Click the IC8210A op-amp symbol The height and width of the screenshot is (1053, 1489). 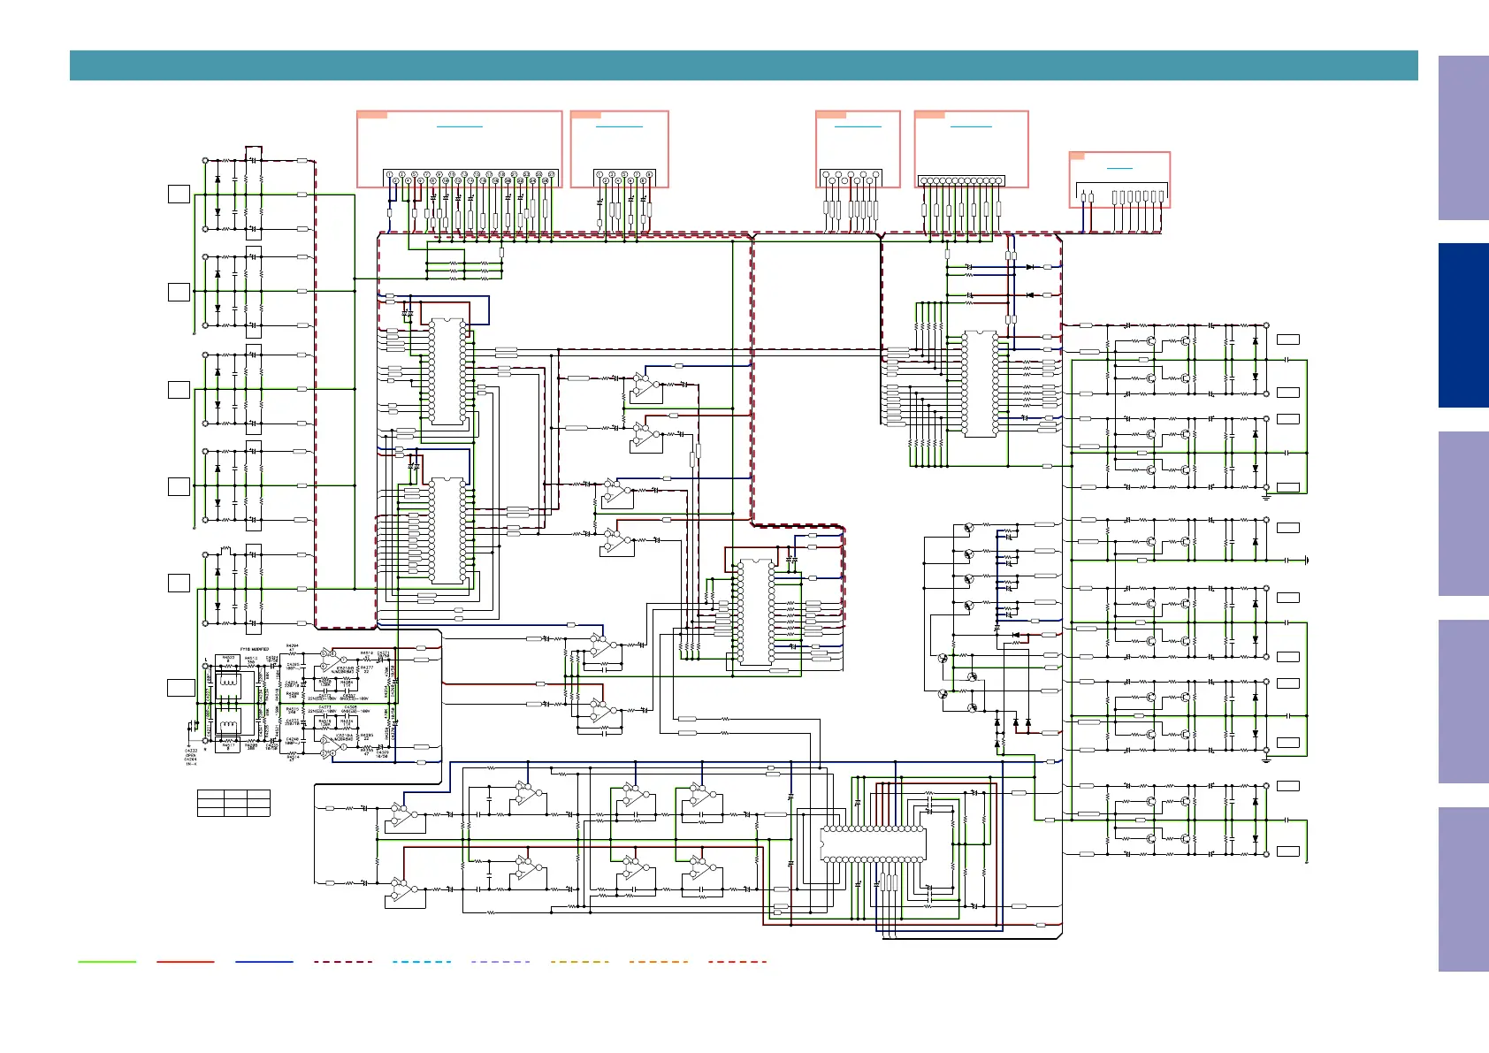(332, 746)
